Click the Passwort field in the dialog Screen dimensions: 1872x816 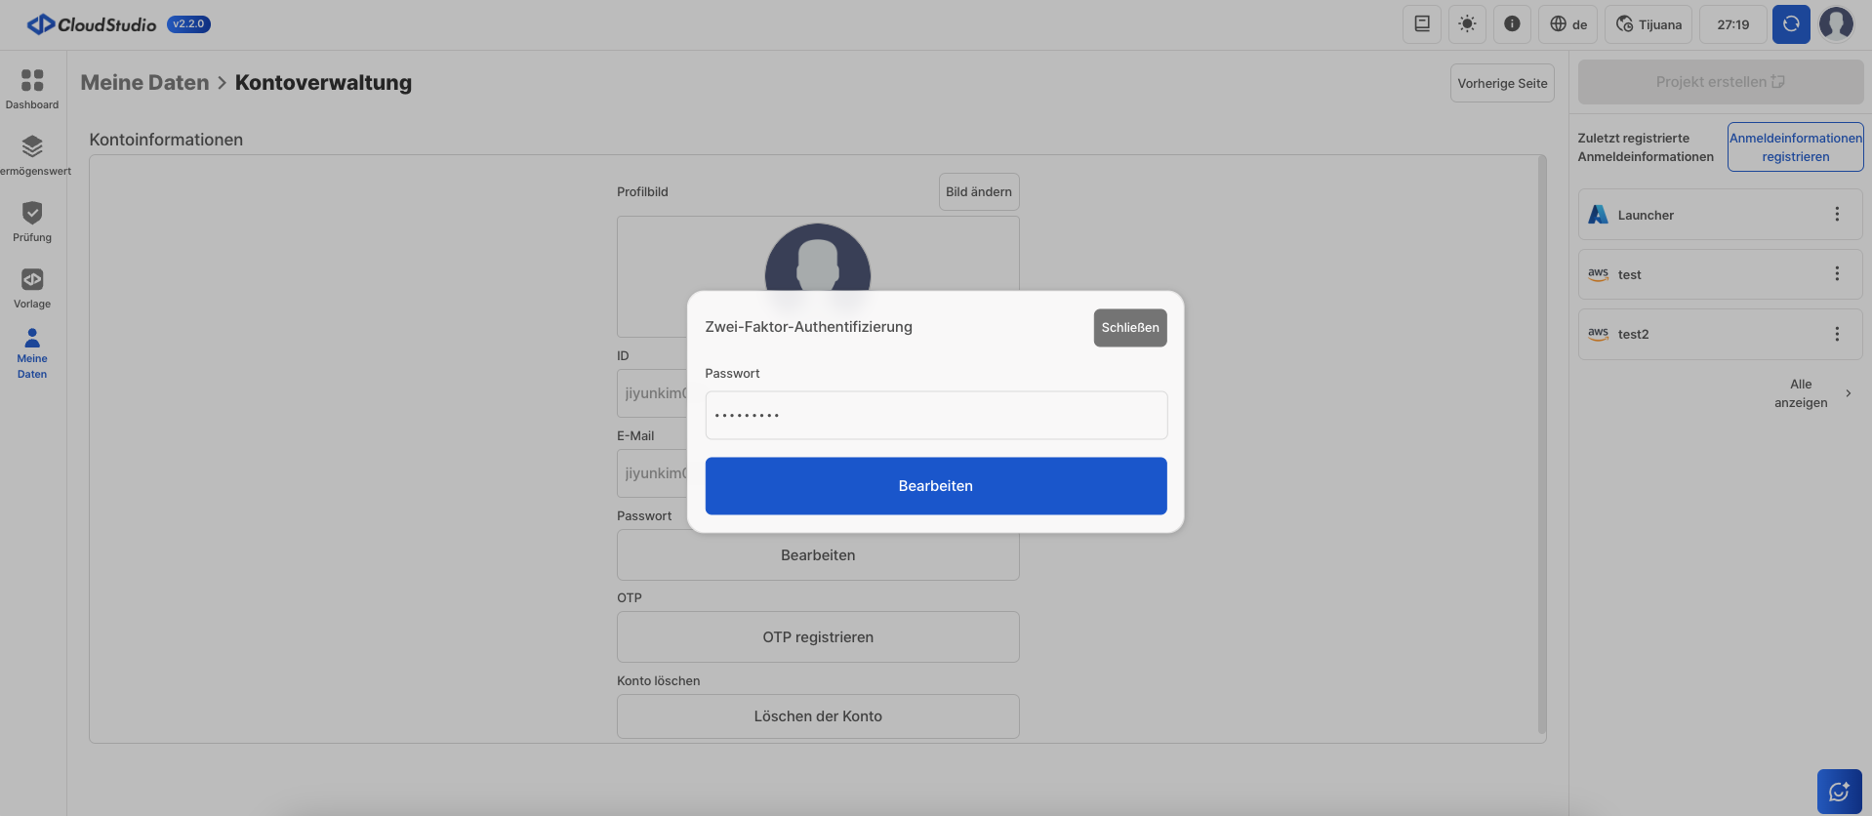tap(935, 416)
